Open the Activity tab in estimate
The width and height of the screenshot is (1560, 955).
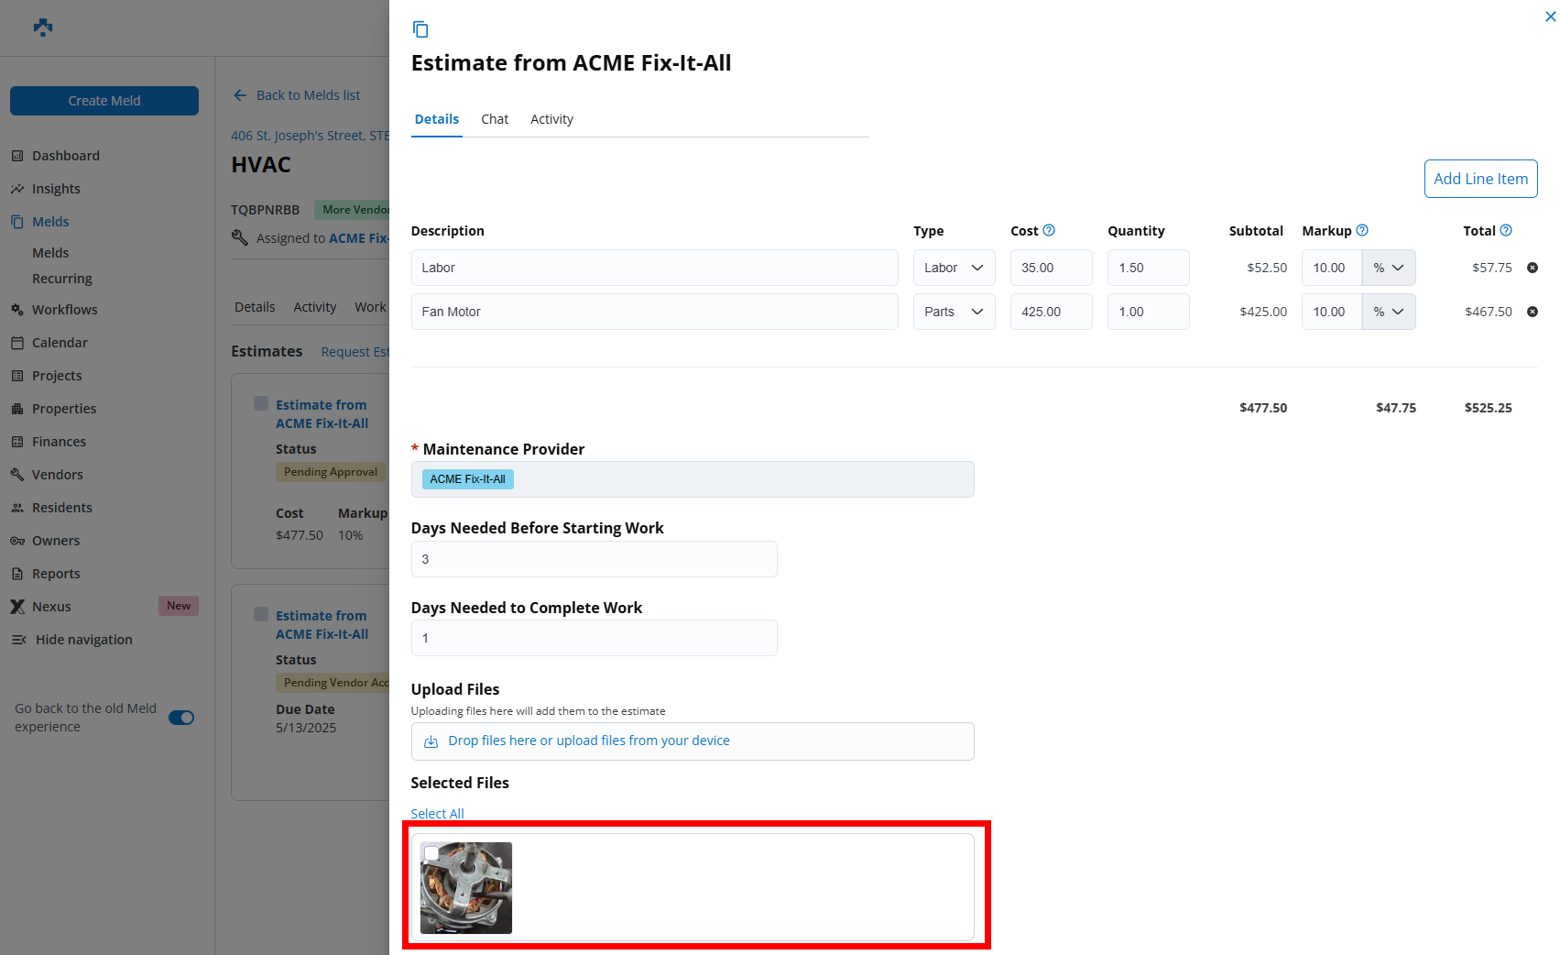(551, 119)
